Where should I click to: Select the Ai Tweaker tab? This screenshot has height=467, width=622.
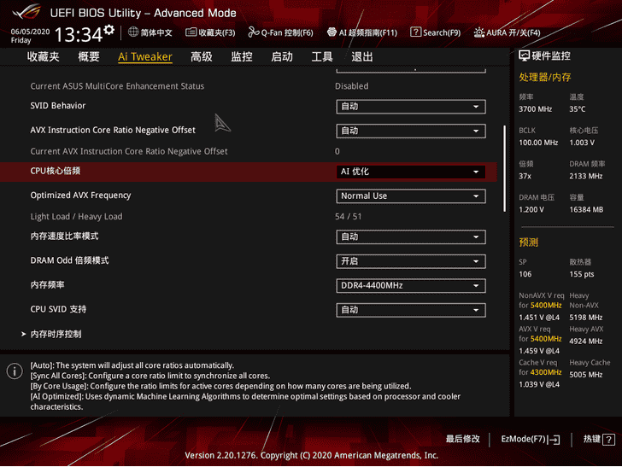point(145,56)
